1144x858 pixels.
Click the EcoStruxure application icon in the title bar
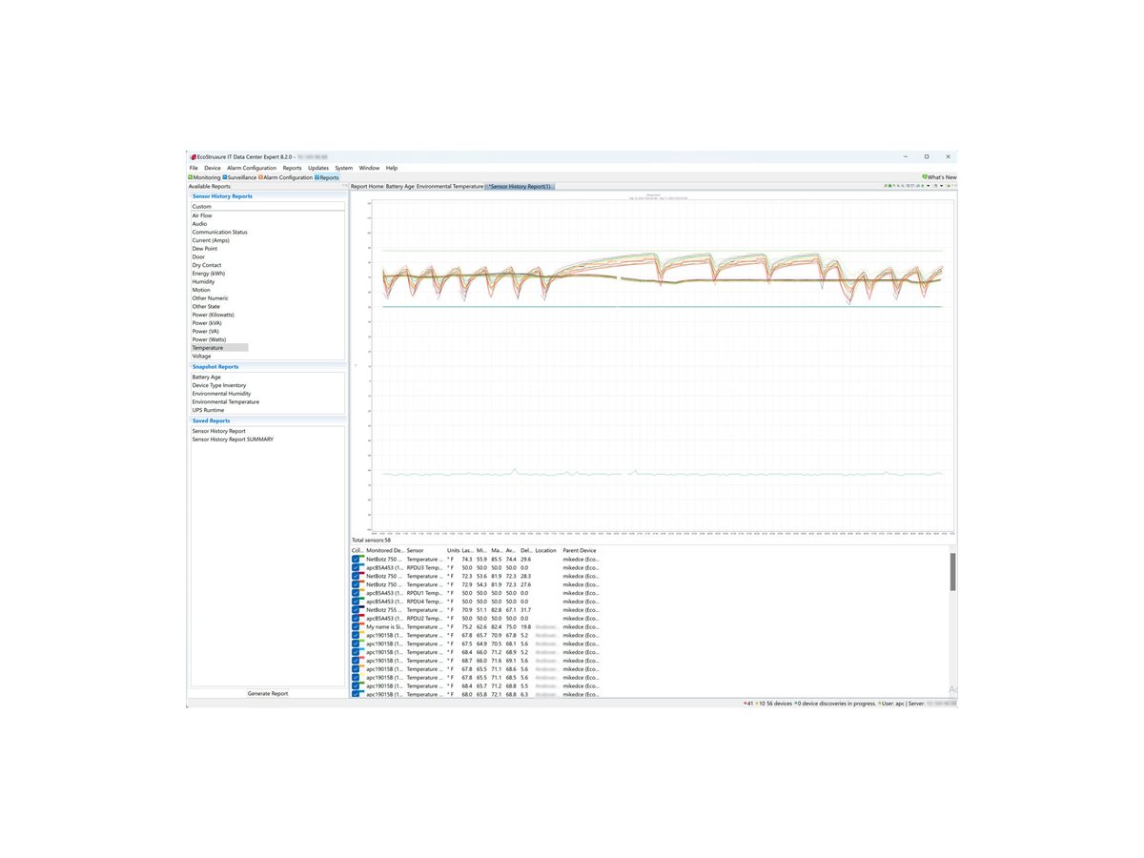(x=193, y=156)
